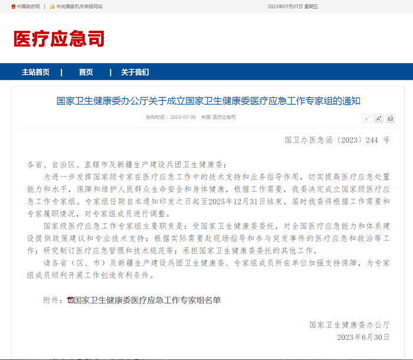Click the article title heading
This screenshot has height=360, width=413.
click(x=208, y=101)
